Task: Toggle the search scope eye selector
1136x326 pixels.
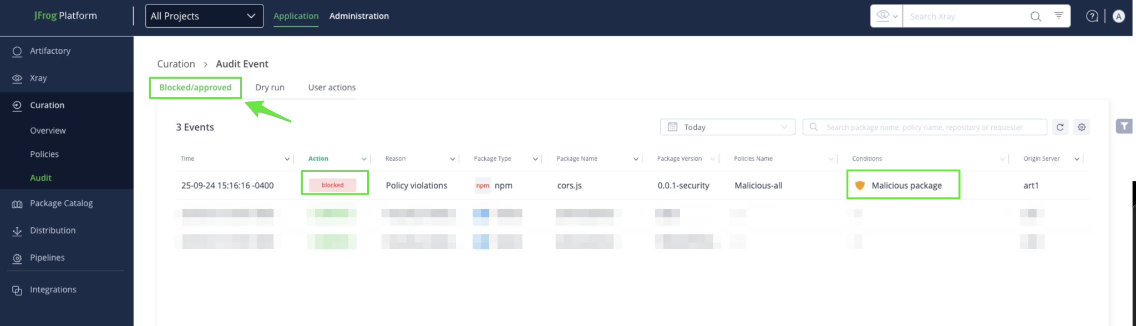Action: click(886, 16)
